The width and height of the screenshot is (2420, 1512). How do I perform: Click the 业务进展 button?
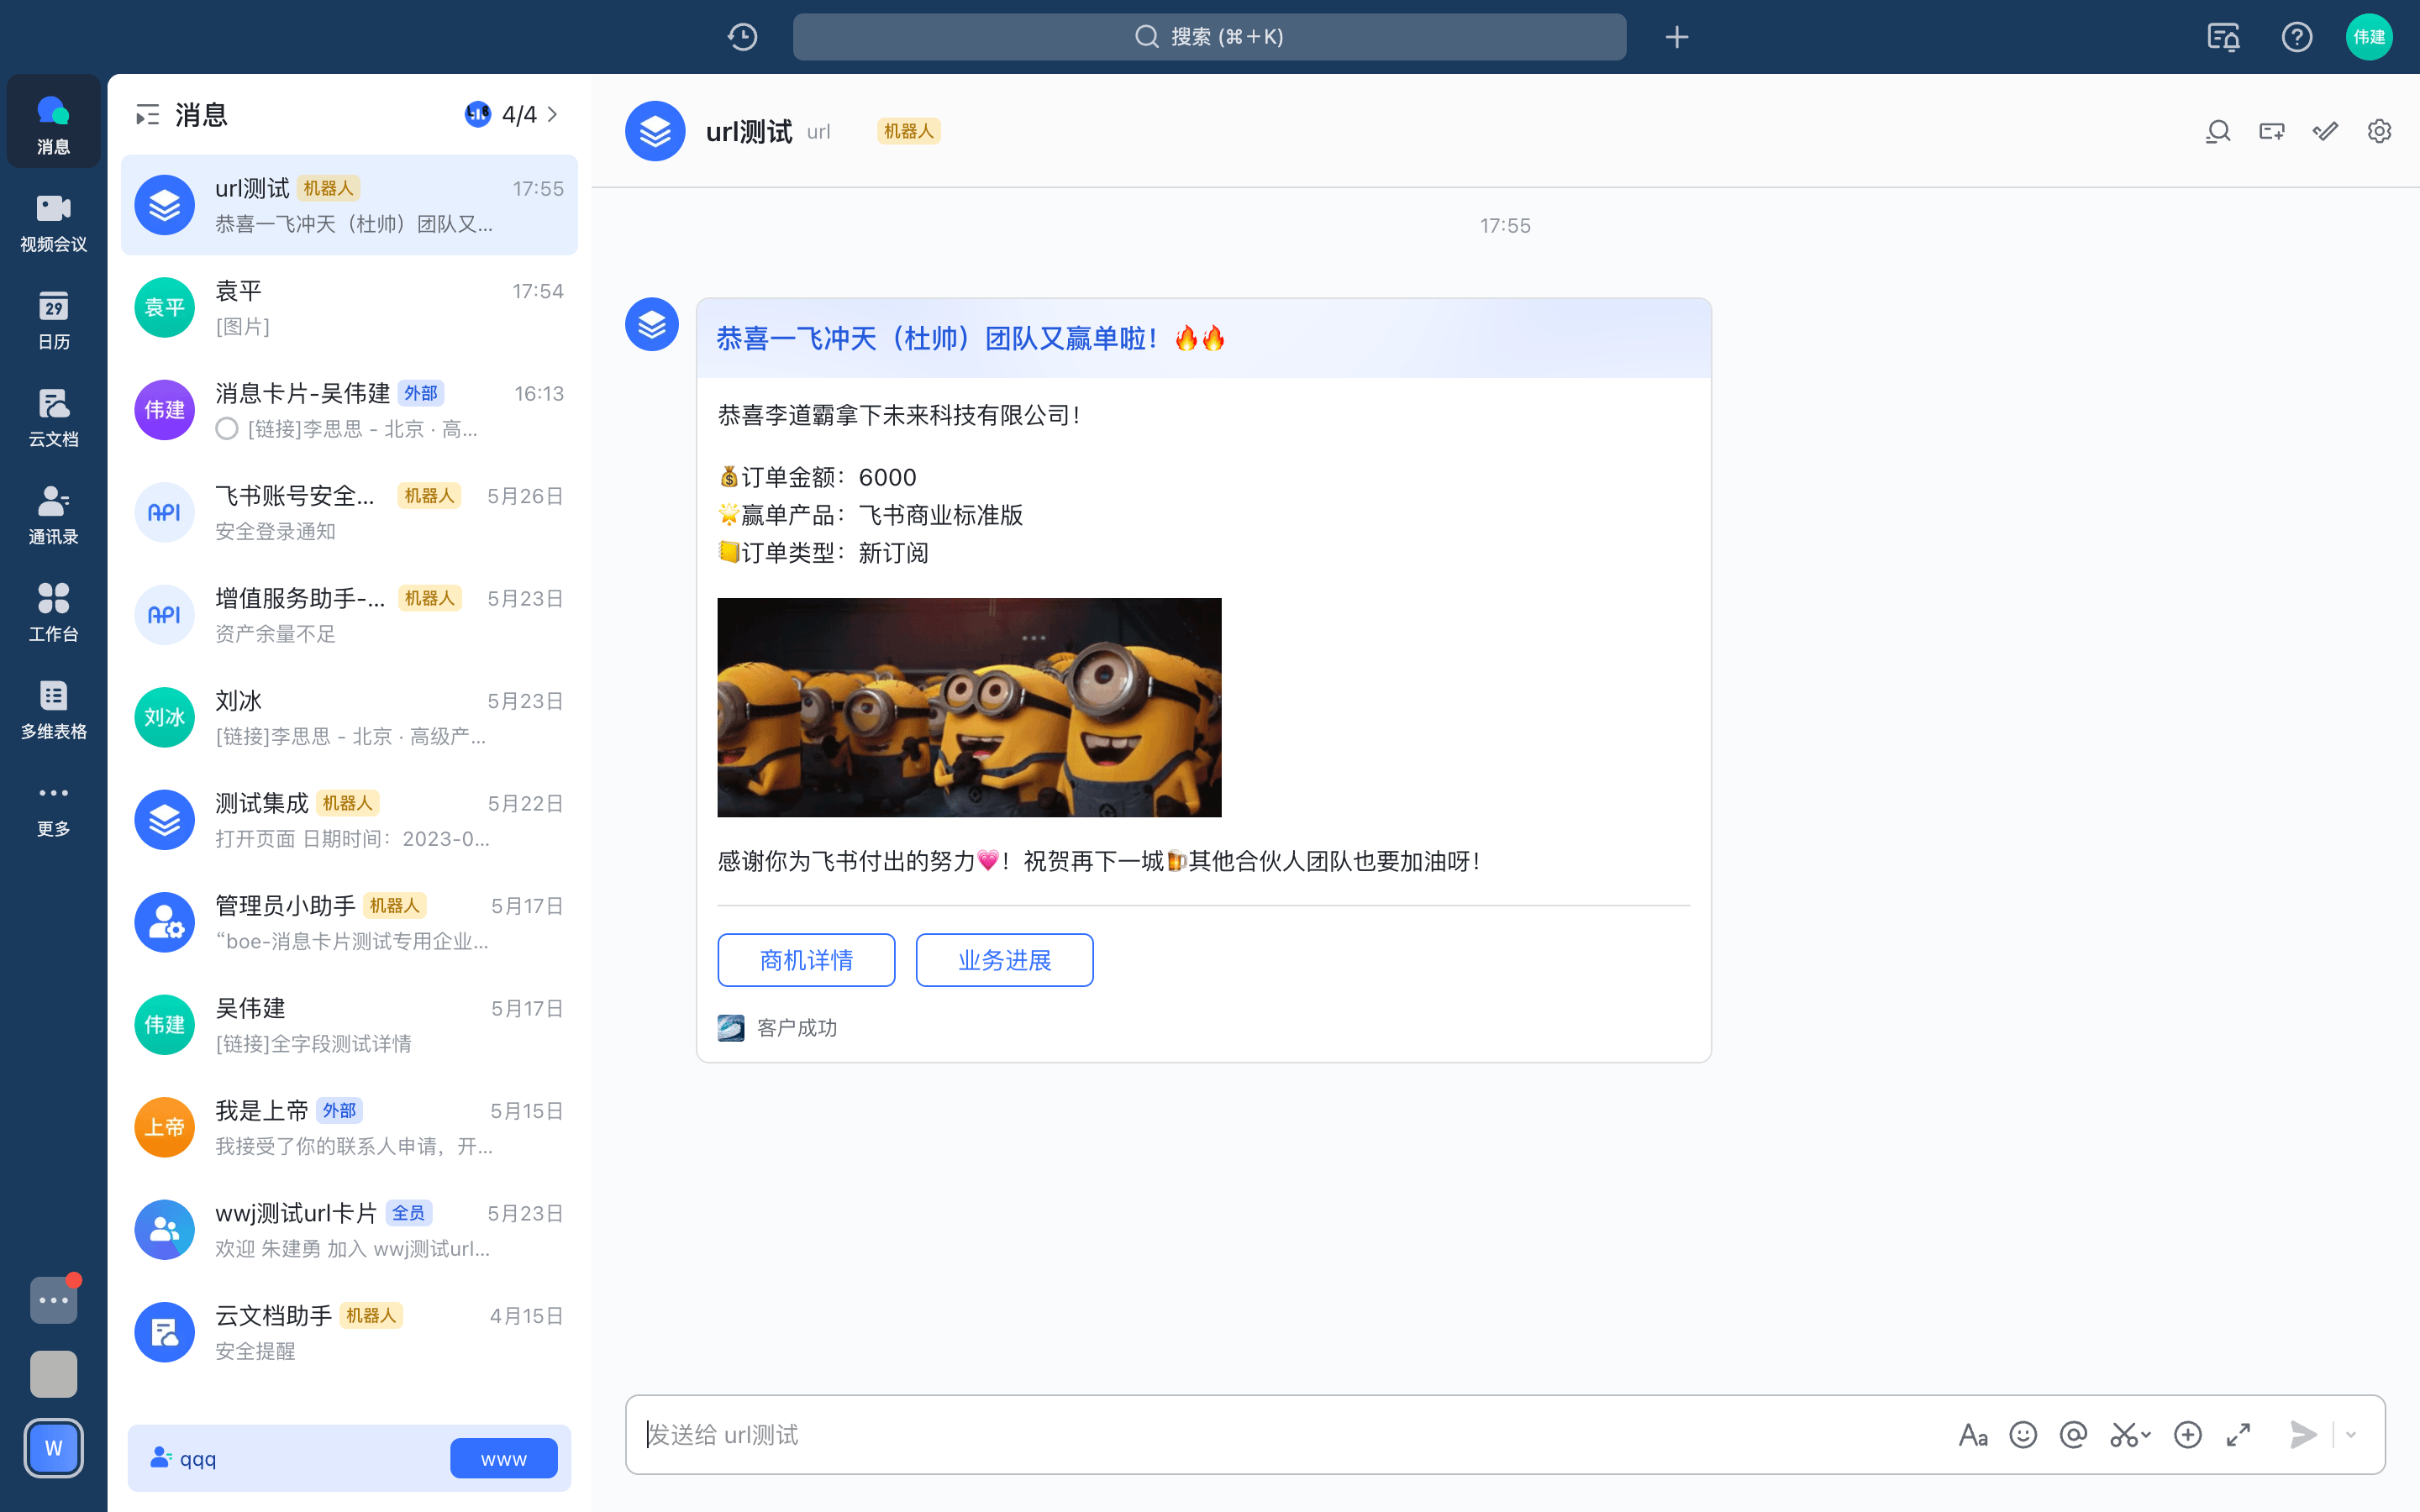[x=1004, y=960]
